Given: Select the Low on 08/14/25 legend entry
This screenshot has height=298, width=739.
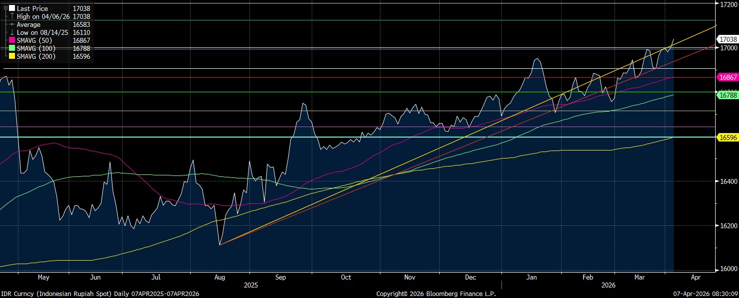Looking at the screenshot, I should point(43,32).
